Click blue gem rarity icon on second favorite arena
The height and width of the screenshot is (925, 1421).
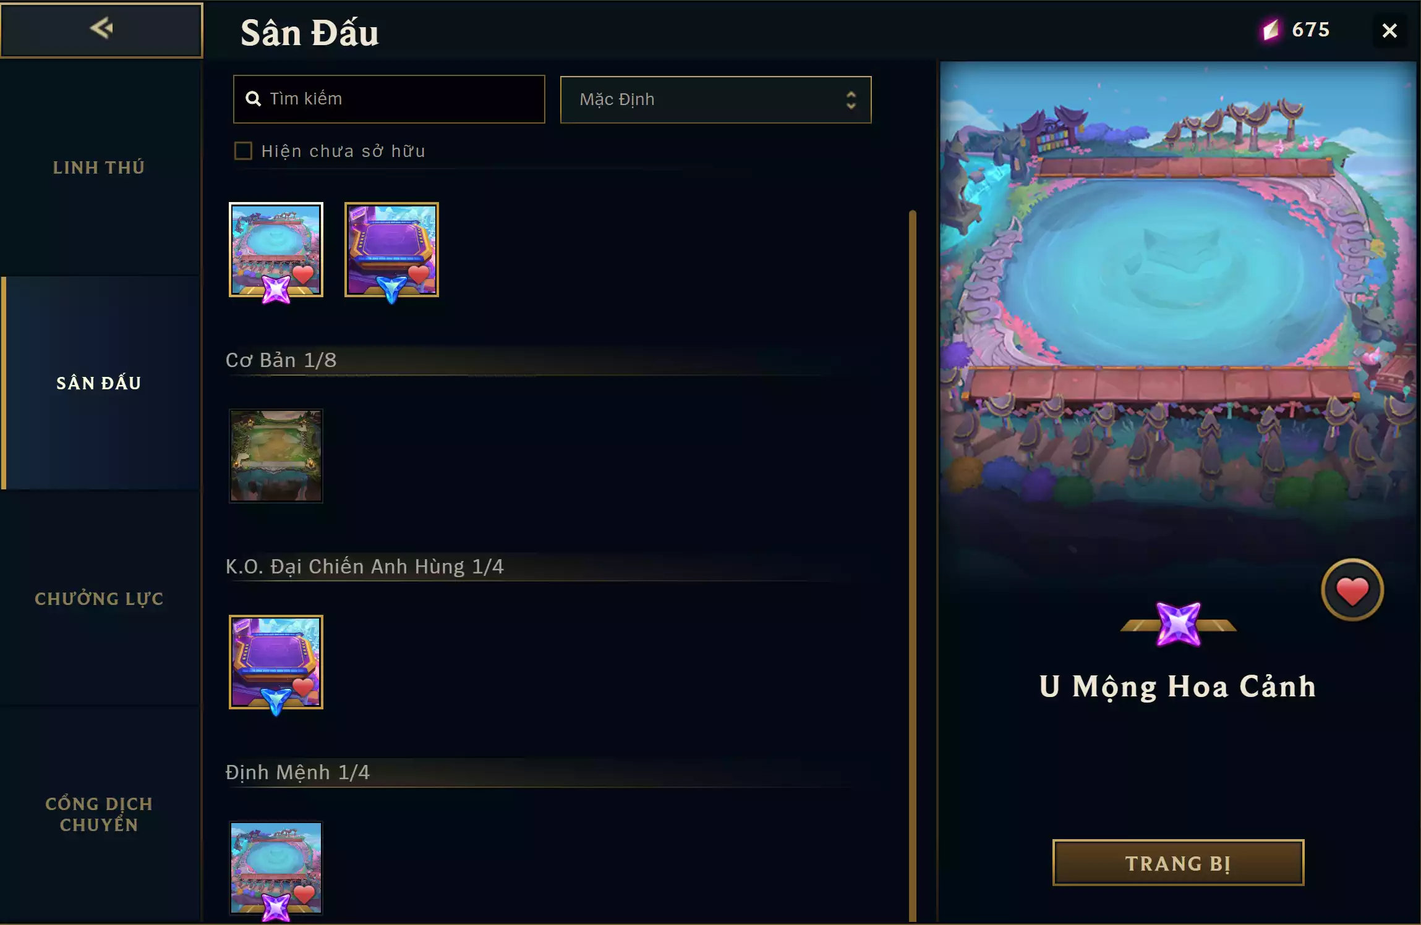click(391, 289)
